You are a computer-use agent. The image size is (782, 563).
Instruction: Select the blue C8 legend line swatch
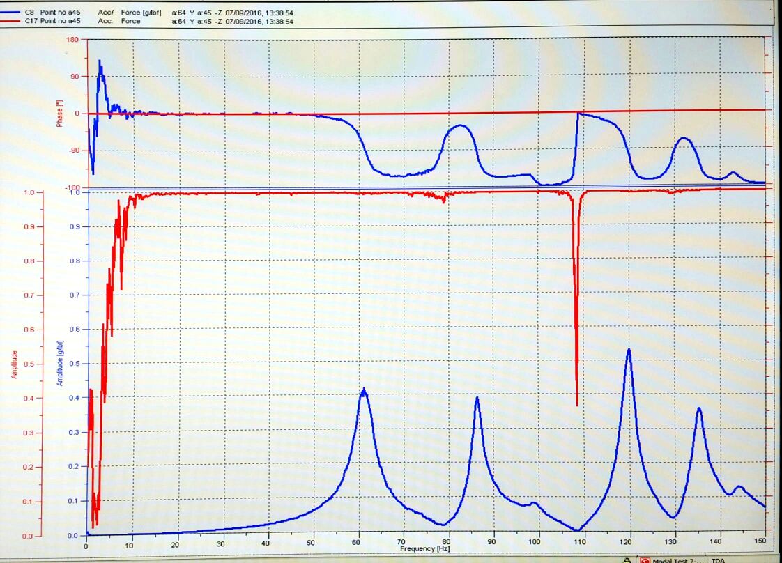pos(10,12)
